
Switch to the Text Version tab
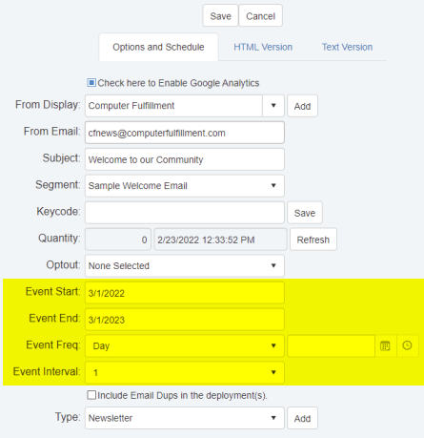coord(347,47)
